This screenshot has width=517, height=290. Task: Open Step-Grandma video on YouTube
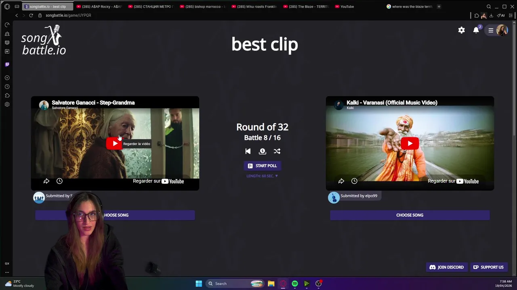[x=158, y=181]
